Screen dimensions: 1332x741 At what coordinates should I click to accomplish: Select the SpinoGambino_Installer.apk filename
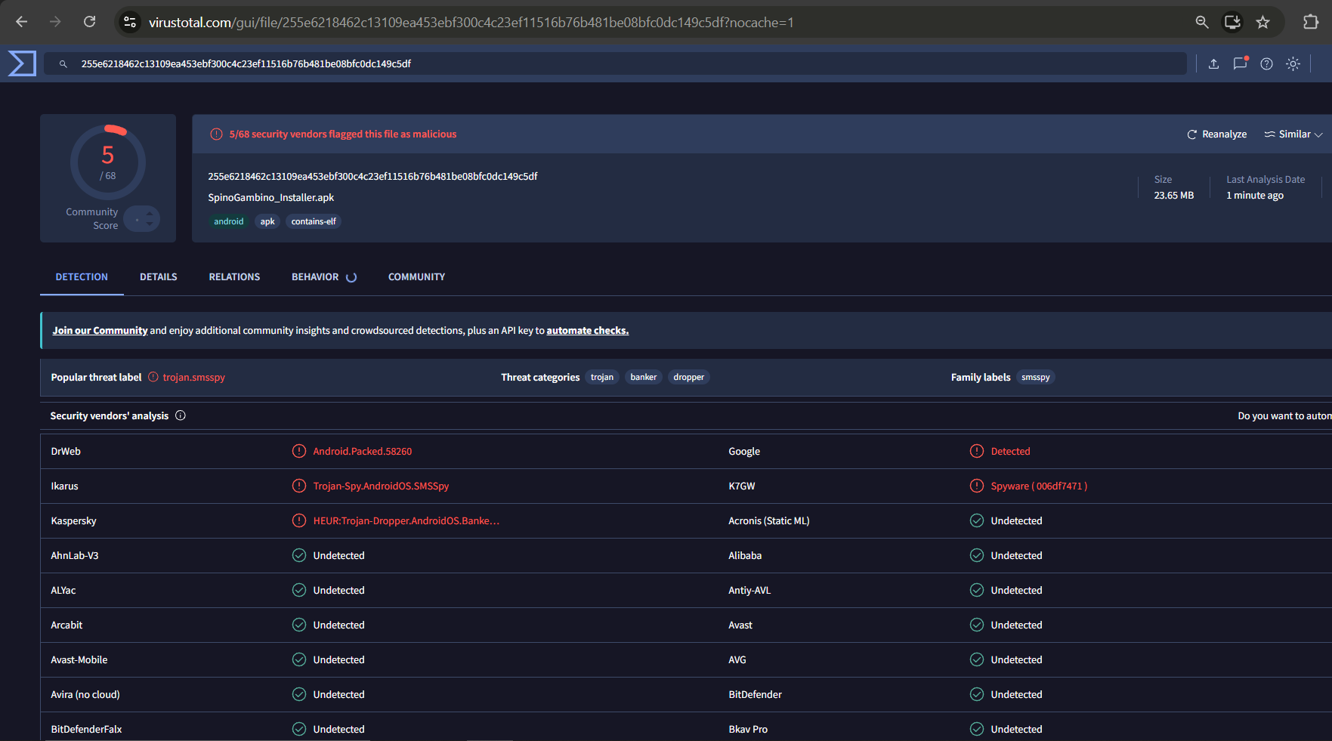point(271,198)
